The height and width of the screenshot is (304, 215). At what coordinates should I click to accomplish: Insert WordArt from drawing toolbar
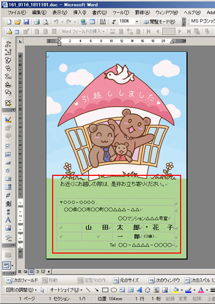click(x=139, y=290)
